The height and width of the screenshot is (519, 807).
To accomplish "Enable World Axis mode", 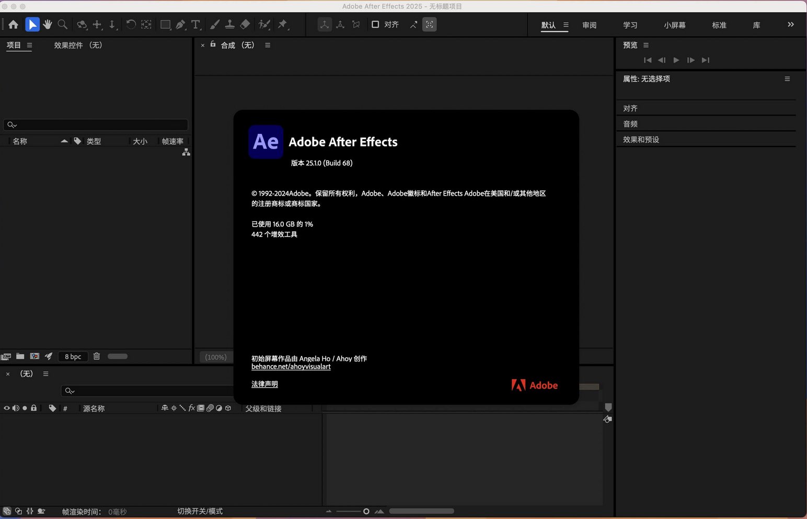I will pyautogui.click(x=340, y=25).
